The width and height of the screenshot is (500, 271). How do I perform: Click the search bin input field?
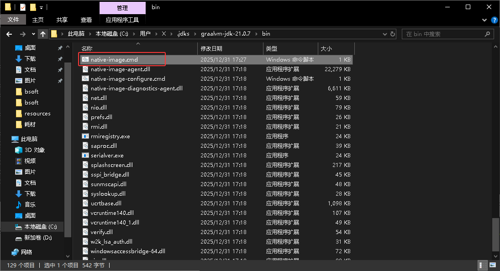click(443, 34)
